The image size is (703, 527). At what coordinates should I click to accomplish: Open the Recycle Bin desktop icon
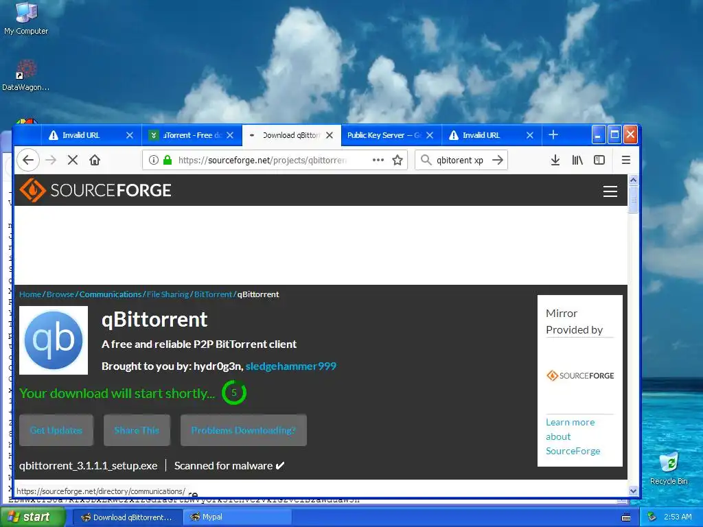point(669,469)
